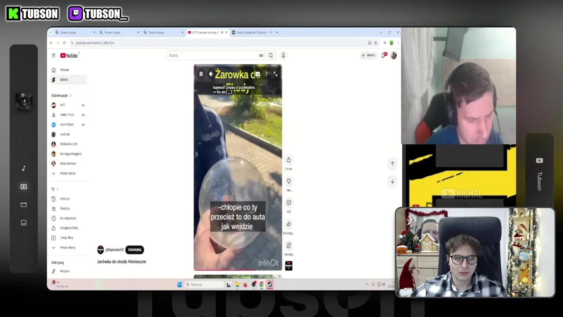Expand Ty section with Pokaż więcej
563x317 pixels.
click(68, 247)
